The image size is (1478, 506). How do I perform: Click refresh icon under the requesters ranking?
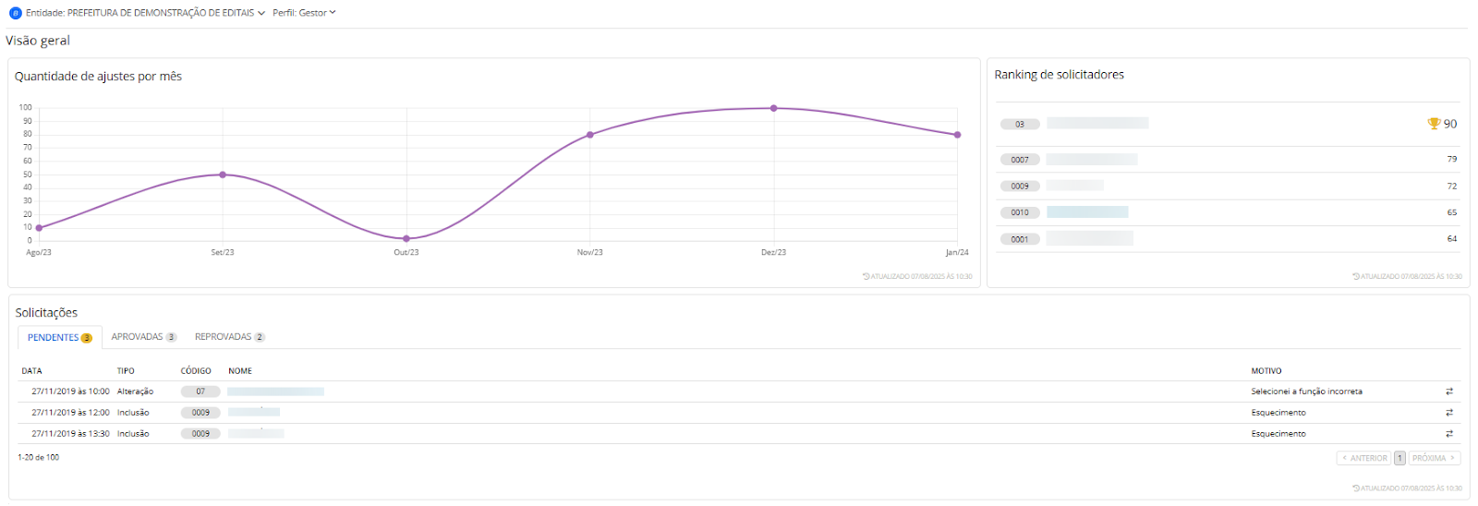[x=1356, y=276]
